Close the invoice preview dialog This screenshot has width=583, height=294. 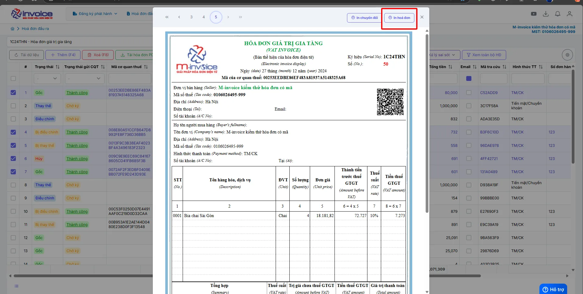pos(422,17)
